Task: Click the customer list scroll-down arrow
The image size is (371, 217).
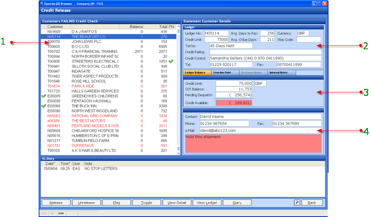Action: [179, 153]
